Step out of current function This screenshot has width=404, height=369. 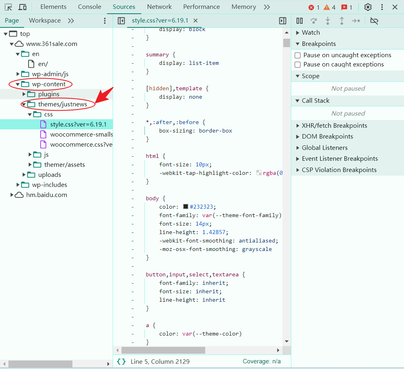tap(342, 21)
